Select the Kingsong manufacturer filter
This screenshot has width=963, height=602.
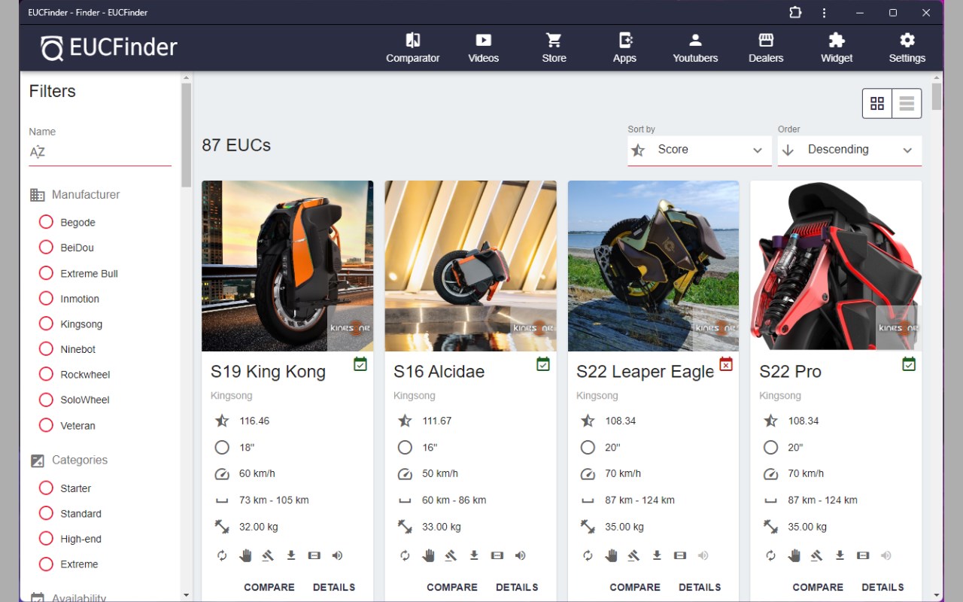(x=46, y=324)
